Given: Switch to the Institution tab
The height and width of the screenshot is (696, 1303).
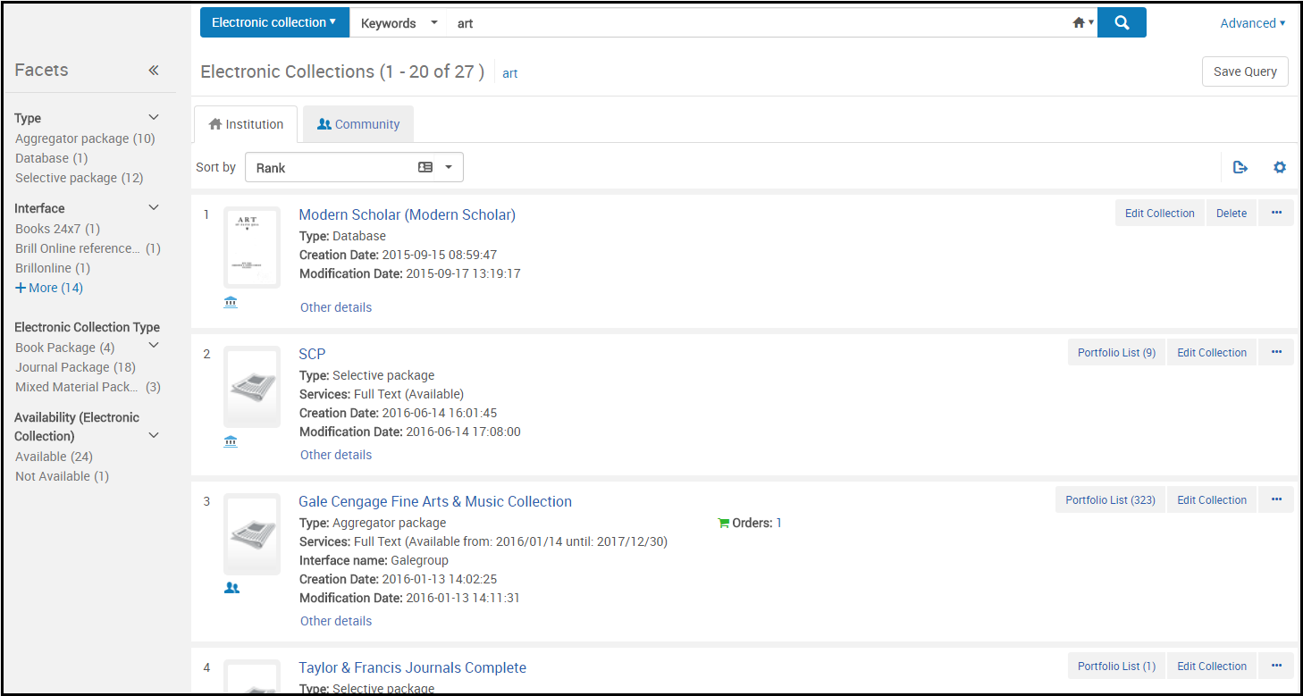Looking at the screenshot, I should click(246, 124).
